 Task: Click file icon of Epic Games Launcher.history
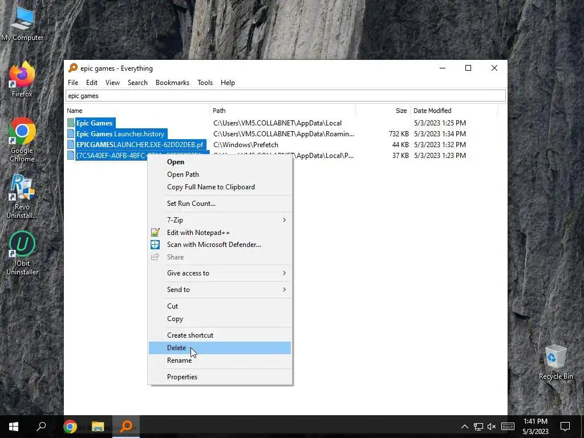click(x=71, y=133)
